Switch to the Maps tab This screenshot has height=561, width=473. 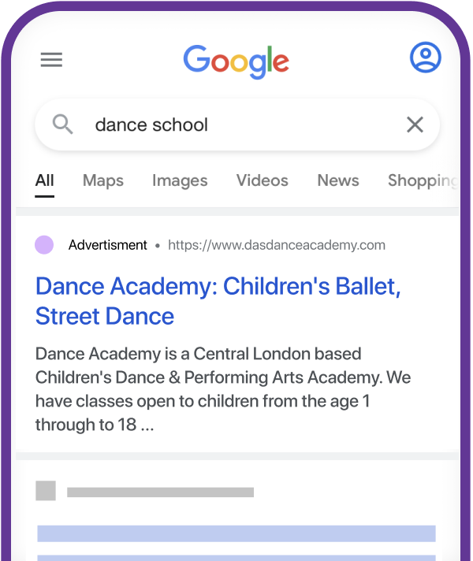coord(103,180)
